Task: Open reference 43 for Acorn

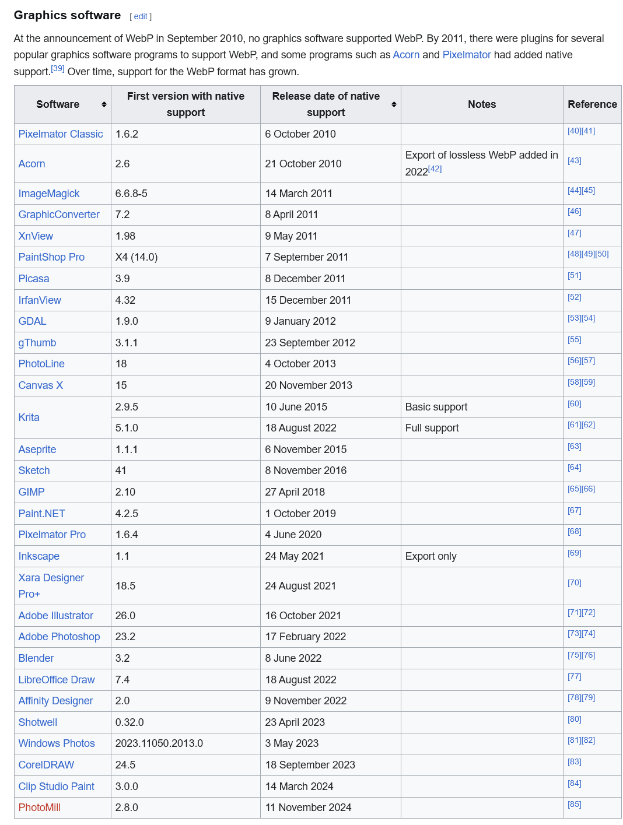Action: click(575, 161)
